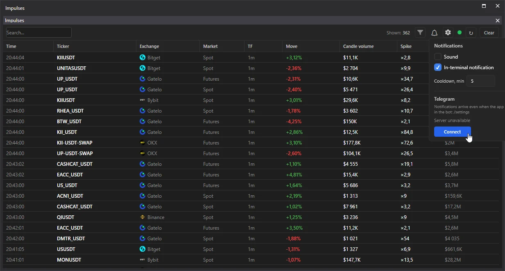Select the Impulses tab label
This screenshot has width=505, height=271.
[x=15, y=20]
